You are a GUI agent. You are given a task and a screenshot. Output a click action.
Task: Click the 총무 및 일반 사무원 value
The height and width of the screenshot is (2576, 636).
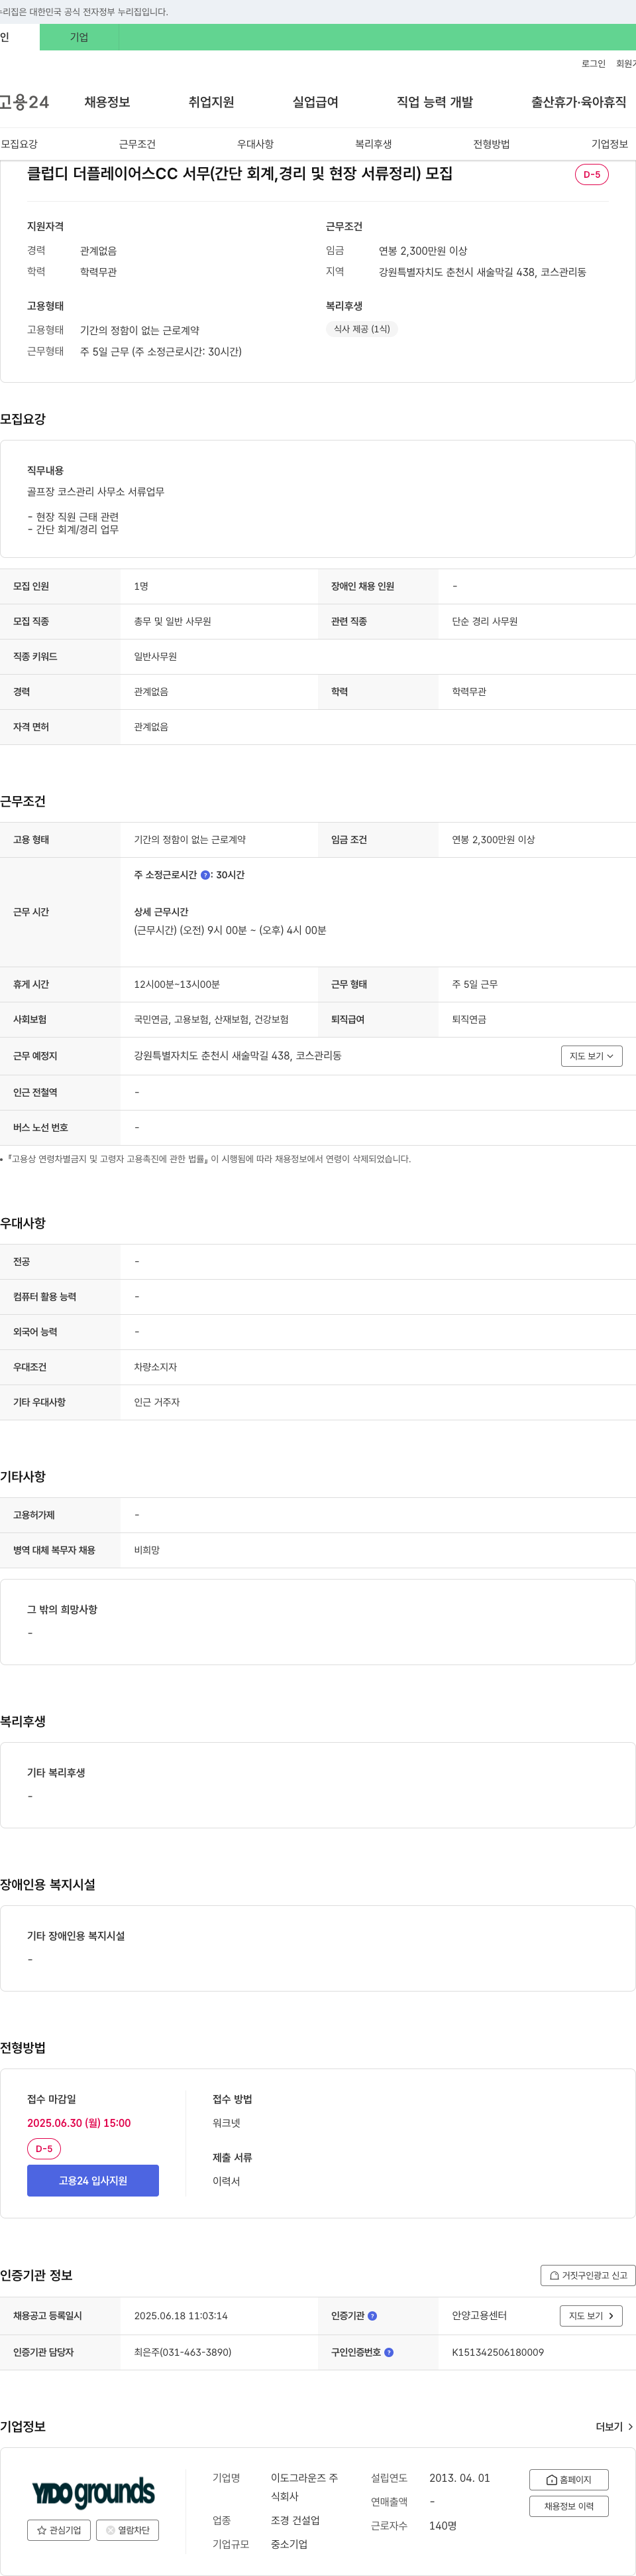173,622
